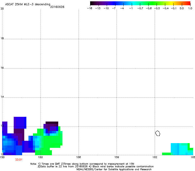Viewport: 195px width, 171px height.
Task: Click the near-black data block above the 12N line
Action: (52, 123)
